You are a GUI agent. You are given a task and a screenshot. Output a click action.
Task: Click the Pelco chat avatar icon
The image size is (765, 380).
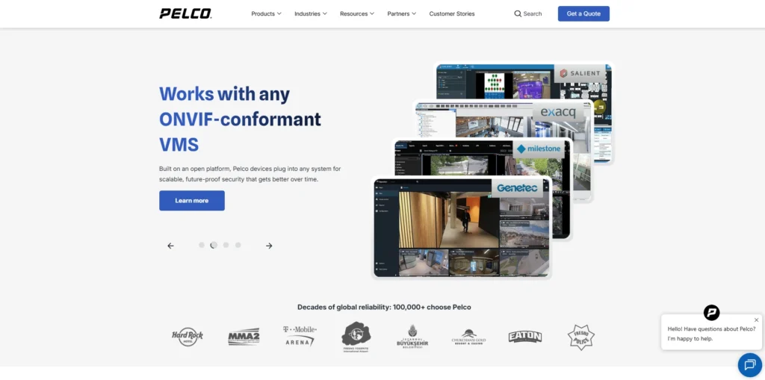pos(711,312)
